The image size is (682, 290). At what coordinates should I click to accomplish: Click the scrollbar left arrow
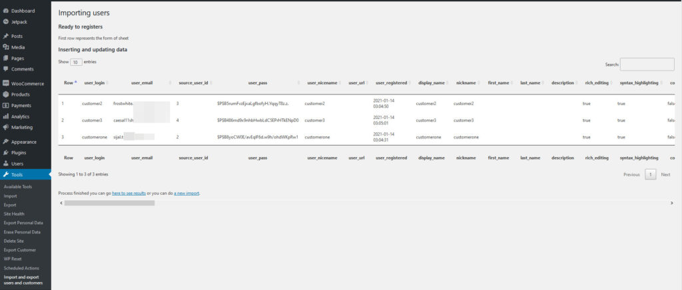pyautogui.click(x=61, y=203)
